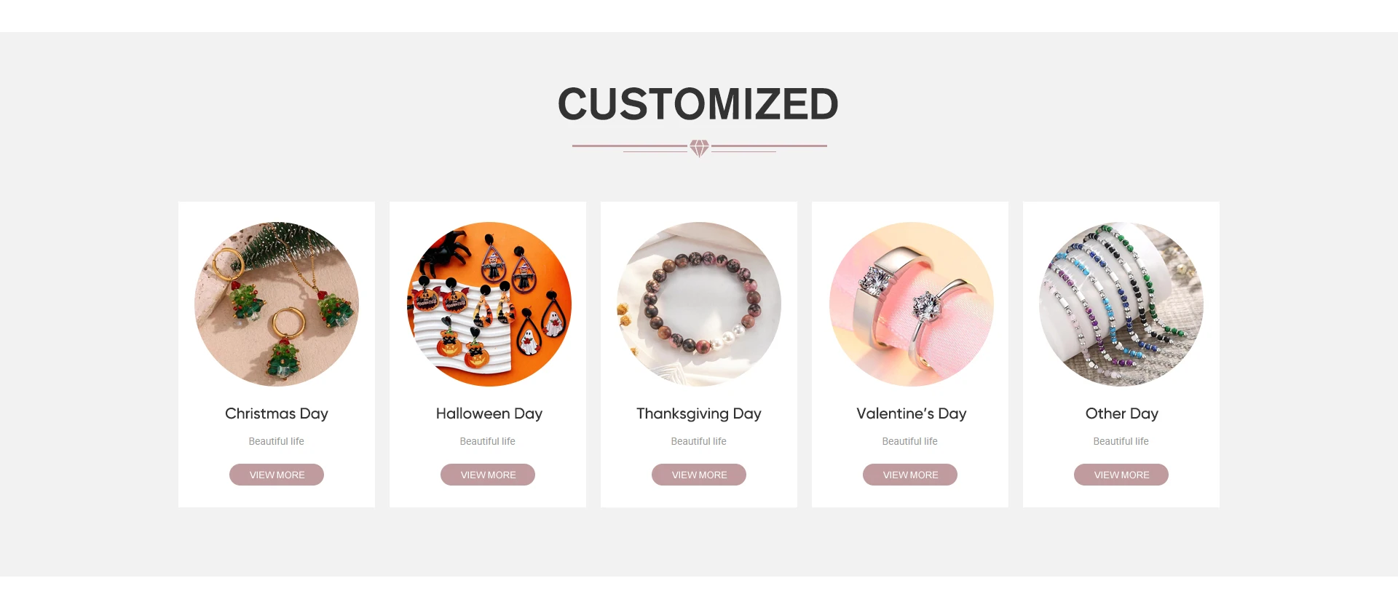Click View More under Valentine's Day
The height and width of the screenshot is (594, 1398).
pyautogui.click(x=910, y=475)
